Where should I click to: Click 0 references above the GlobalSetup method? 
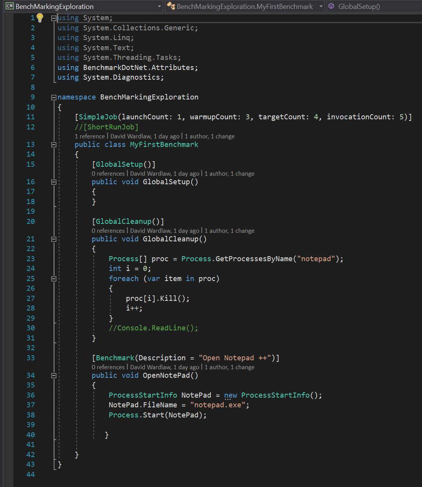(x=108, y=173)
